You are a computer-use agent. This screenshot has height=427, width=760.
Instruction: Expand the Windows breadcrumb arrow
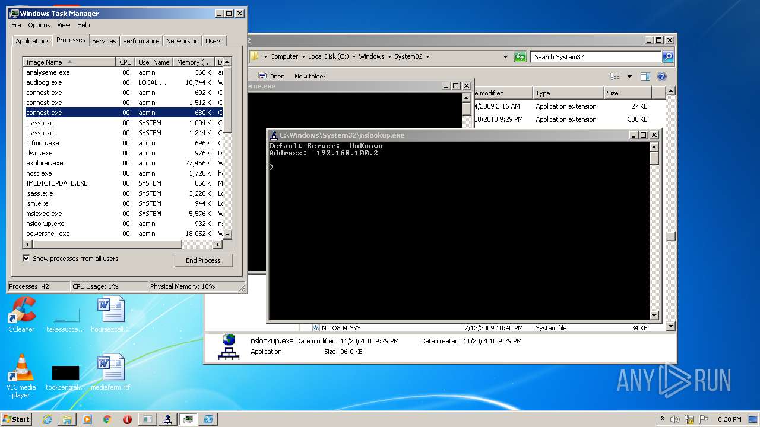[389, 57]
